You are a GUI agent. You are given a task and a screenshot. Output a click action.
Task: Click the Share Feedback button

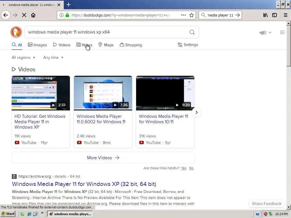coord(267,204)
